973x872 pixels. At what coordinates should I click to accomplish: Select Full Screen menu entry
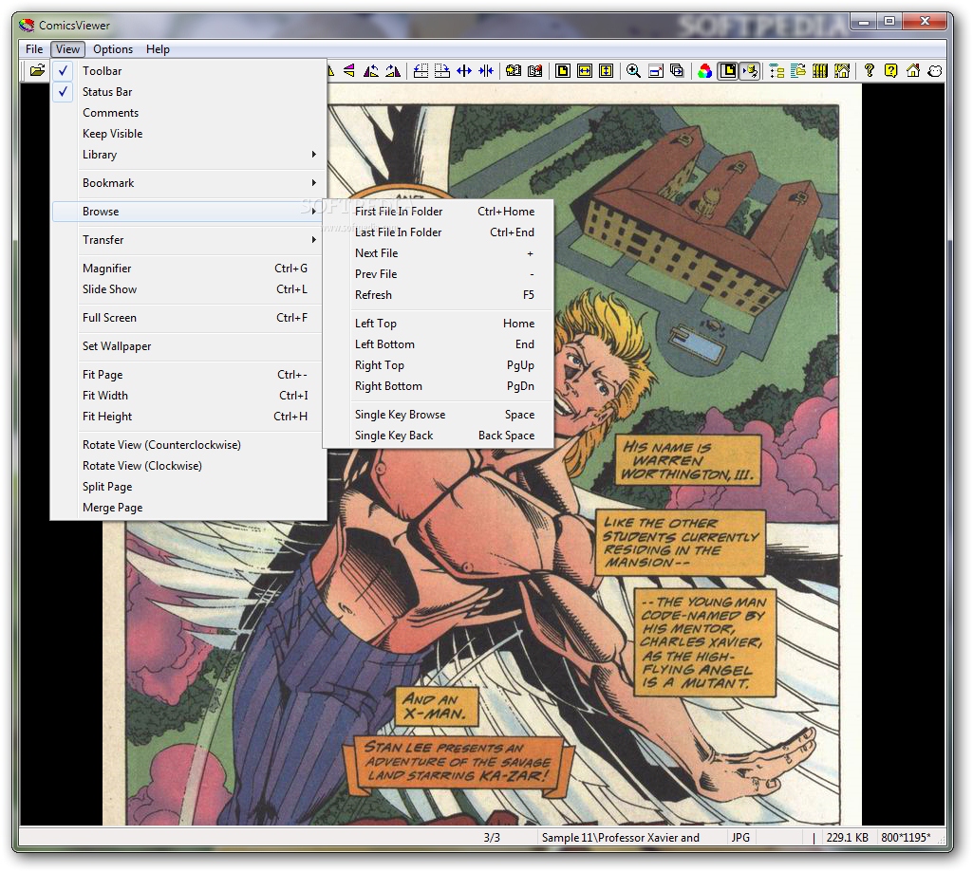pyautogui.click(x=189, y=318)
